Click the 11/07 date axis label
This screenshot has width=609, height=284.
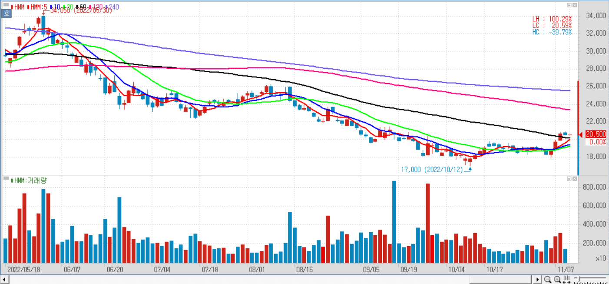(566, 269)
